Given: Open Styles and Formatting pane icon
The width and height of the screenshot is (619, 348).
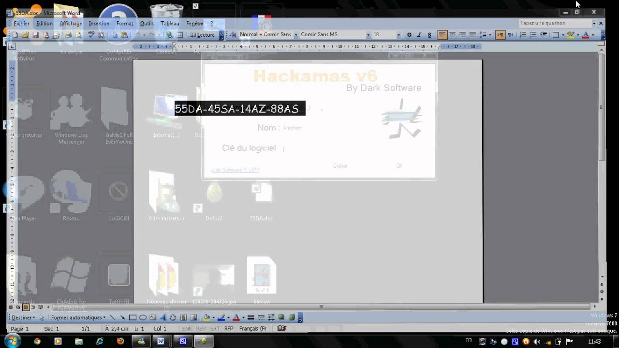Looking at the screenshot, I should pyautogui.click(x=233, y=35).
